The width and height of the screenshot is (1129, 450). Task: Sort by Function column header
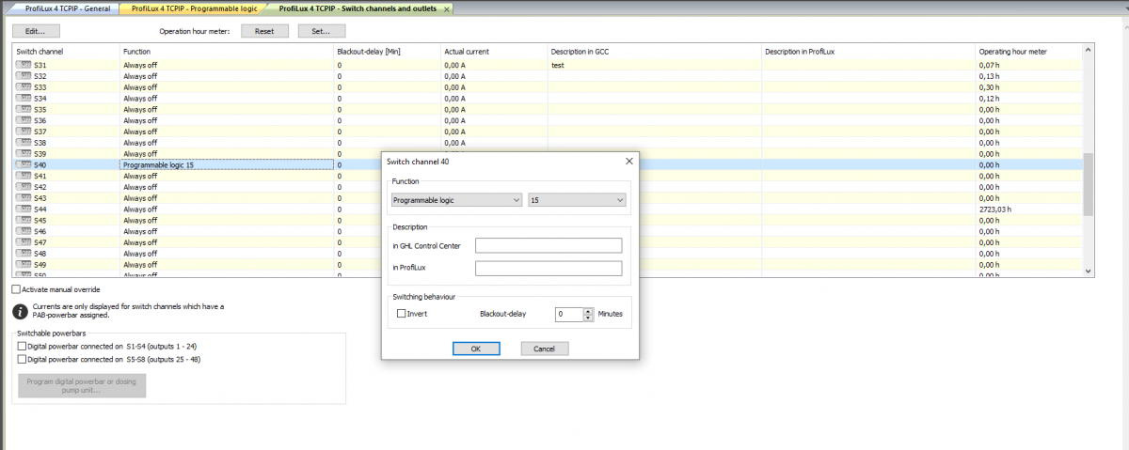pos(227,51)
